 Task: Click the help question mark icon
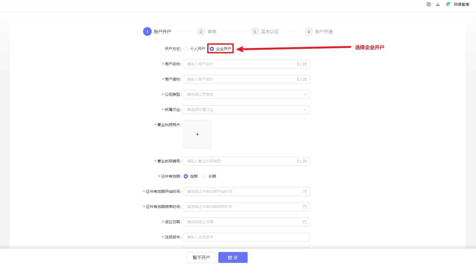pos(428,4)
